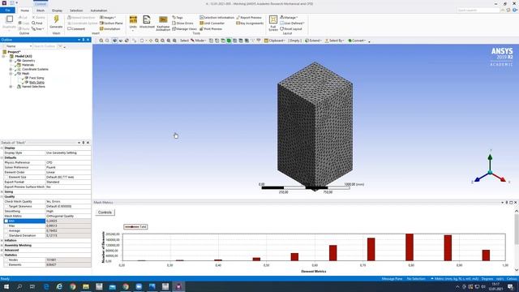This screenshot has width=519, height=292.
Task: Toggle the Max parameter checkbox
Action: pos(6,225)
